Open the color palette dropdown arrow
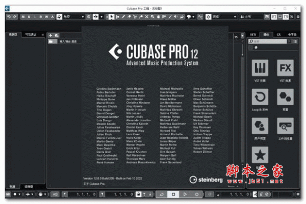306x204 pixels. coord(193,17)
